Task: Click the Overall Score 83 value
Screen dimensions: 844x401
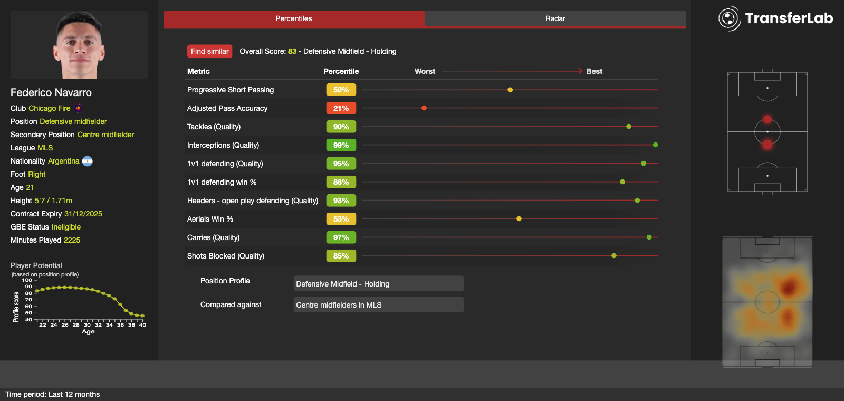Action: point(292,51)
